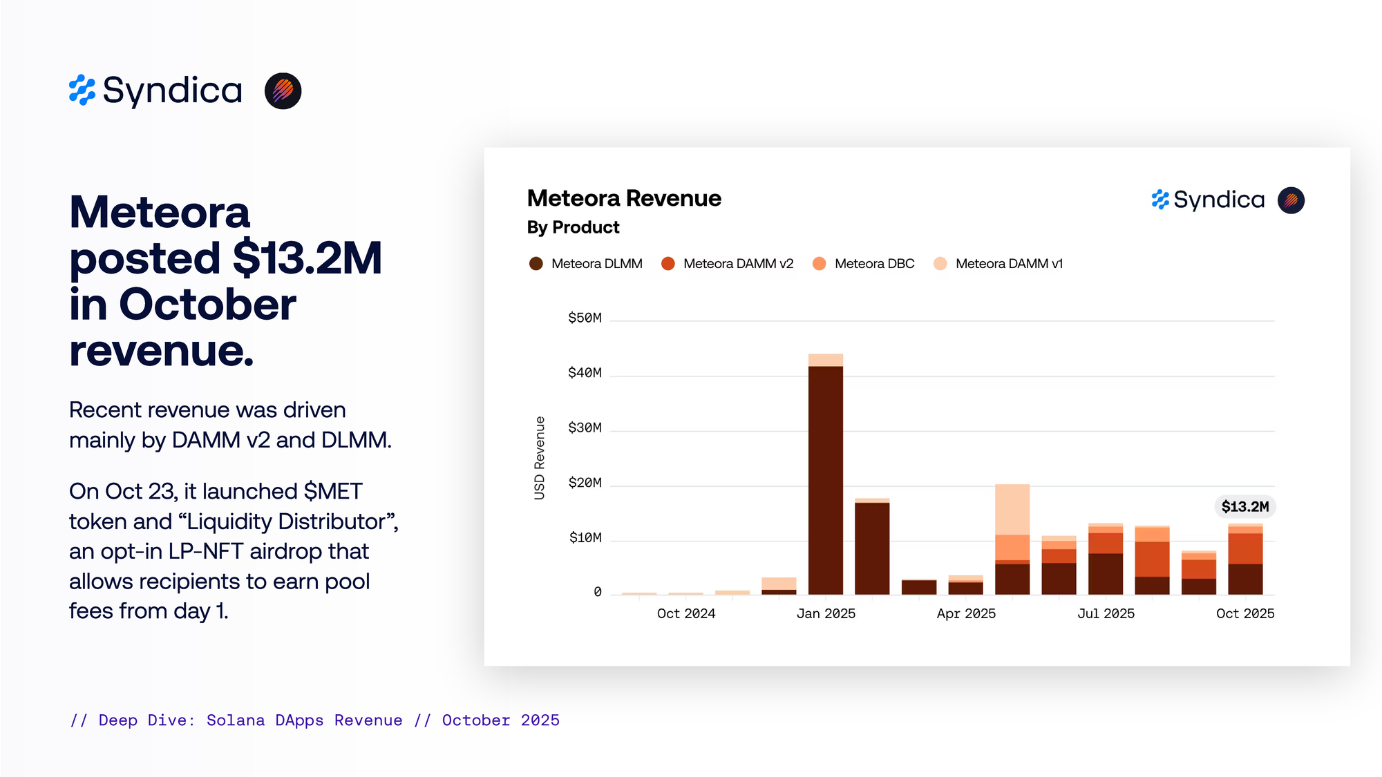This screenshot has width=1382, height=777.
Task: Toggle the Meteora DAMM v2 legend dot
Action: coord(668,264)
